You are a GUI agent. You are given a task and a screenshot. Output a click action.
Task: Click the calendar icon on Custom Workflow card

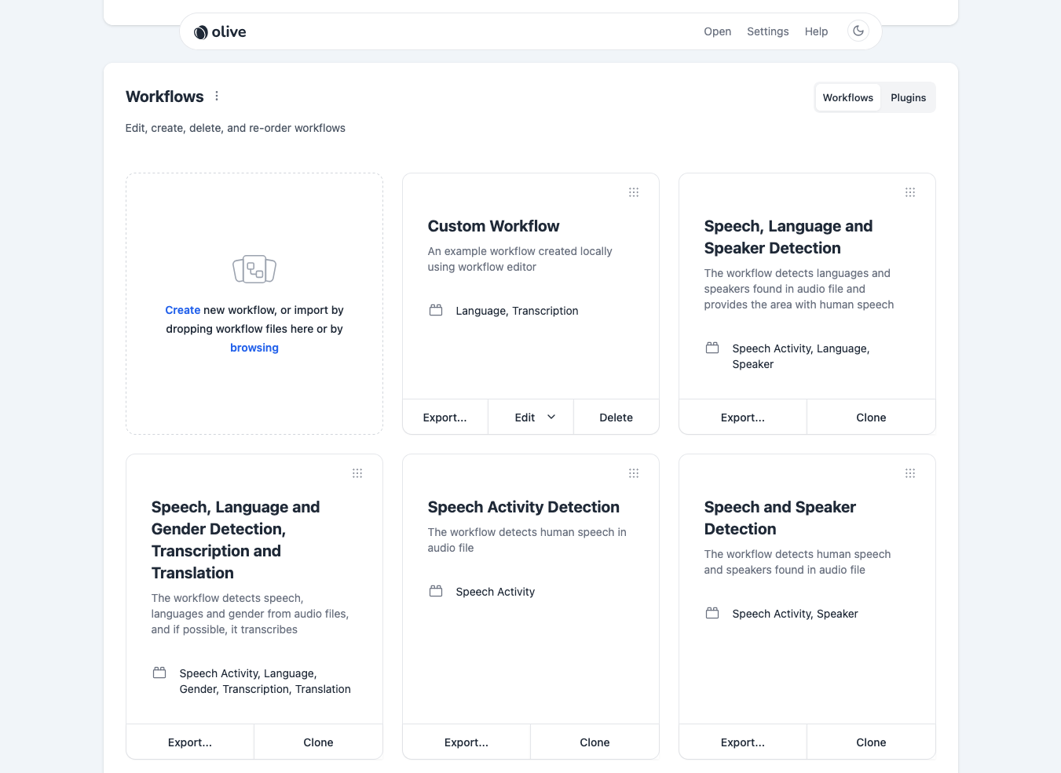pos(436,310)
